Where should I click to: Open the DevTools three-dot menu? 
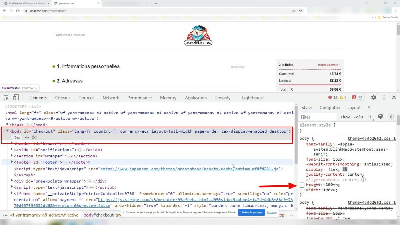click(x=384, y=98)
